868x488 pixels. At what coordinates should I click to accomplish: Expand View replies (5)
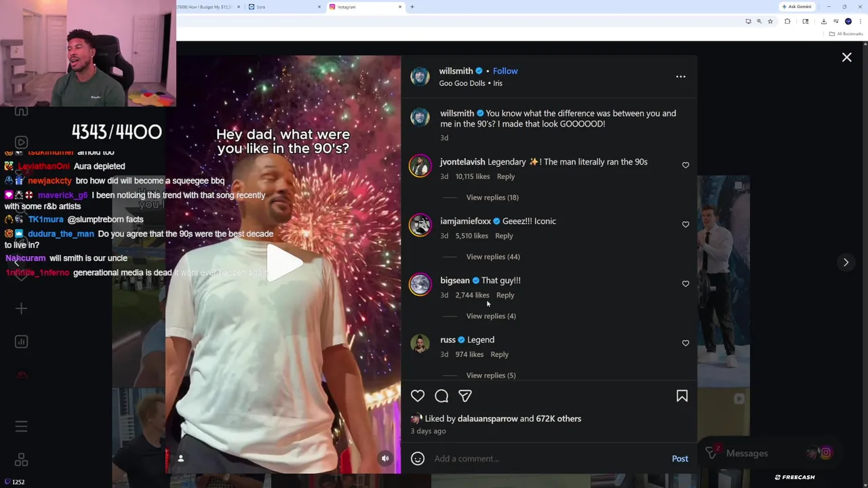(491, 375)
